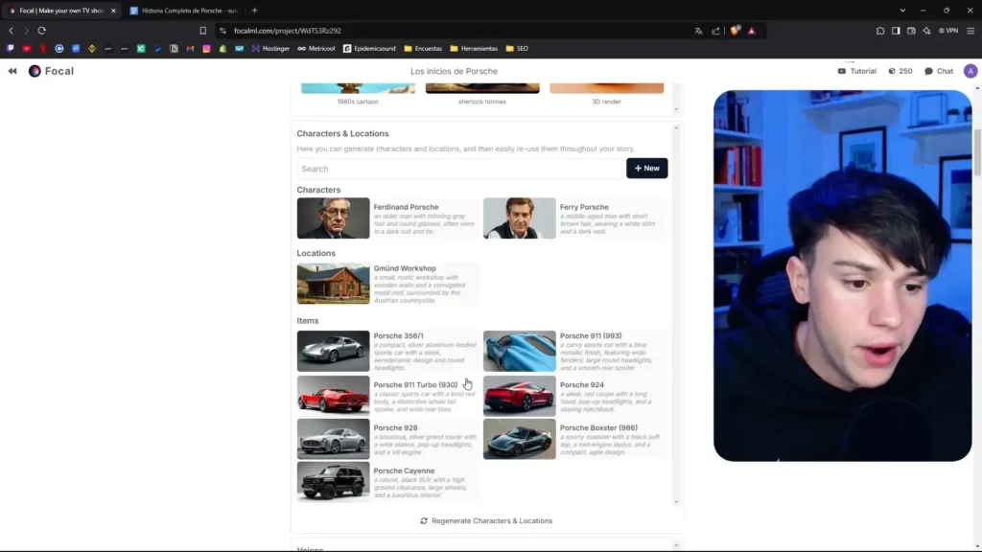The width and height of the screenshot is (982, 552).
Task: Reload the page with the refresh icon
Action: click(x=40, y=30)
